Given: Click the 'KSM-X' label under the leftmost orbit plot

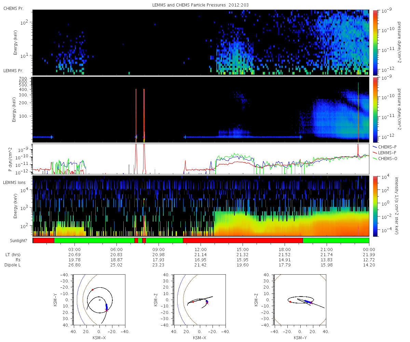Looking at the screenshot, I should [99, 338].
